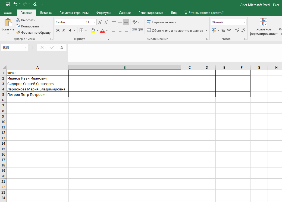Open Шрифт group dialog launcher
The width and height of the screenshot is (282, 202).
pyautogui.click(x=108, y=39)
